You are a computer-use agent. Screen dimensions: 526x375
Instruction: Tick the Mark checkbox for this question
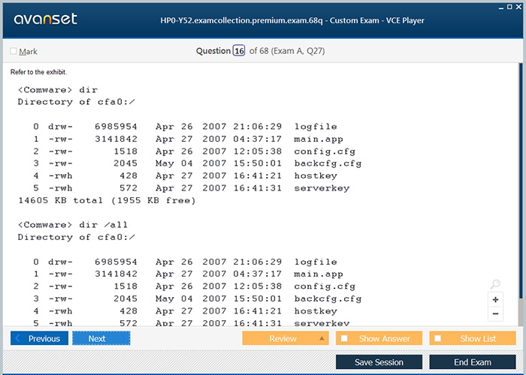tap(14, 52)
